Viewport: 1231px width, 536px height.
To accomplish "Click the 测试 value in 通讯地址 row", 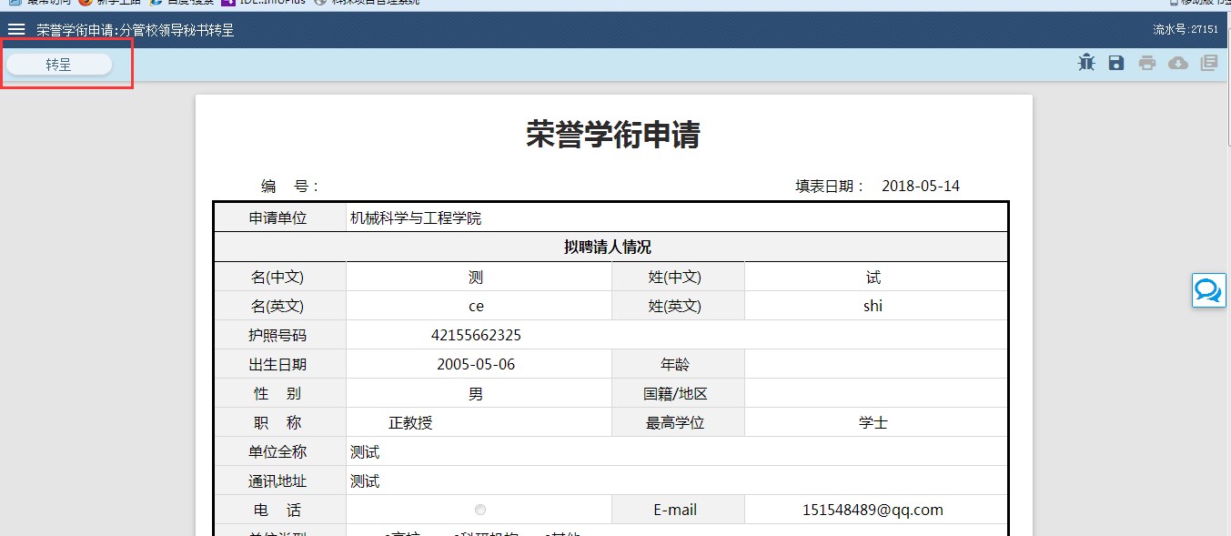I will tap(365, 480).
